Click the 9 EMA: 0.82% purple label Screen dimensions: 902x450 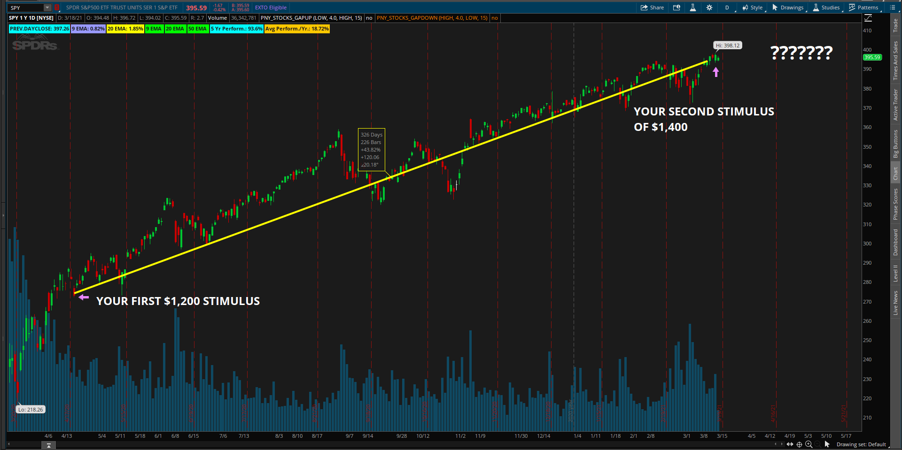(88, 29)
